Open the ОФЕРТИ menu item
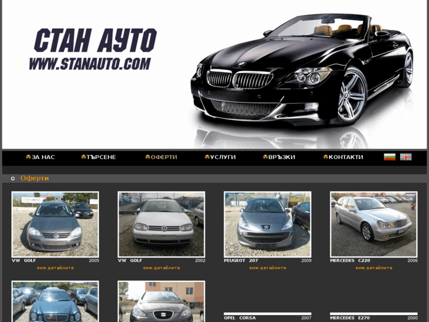 point(161,157)
